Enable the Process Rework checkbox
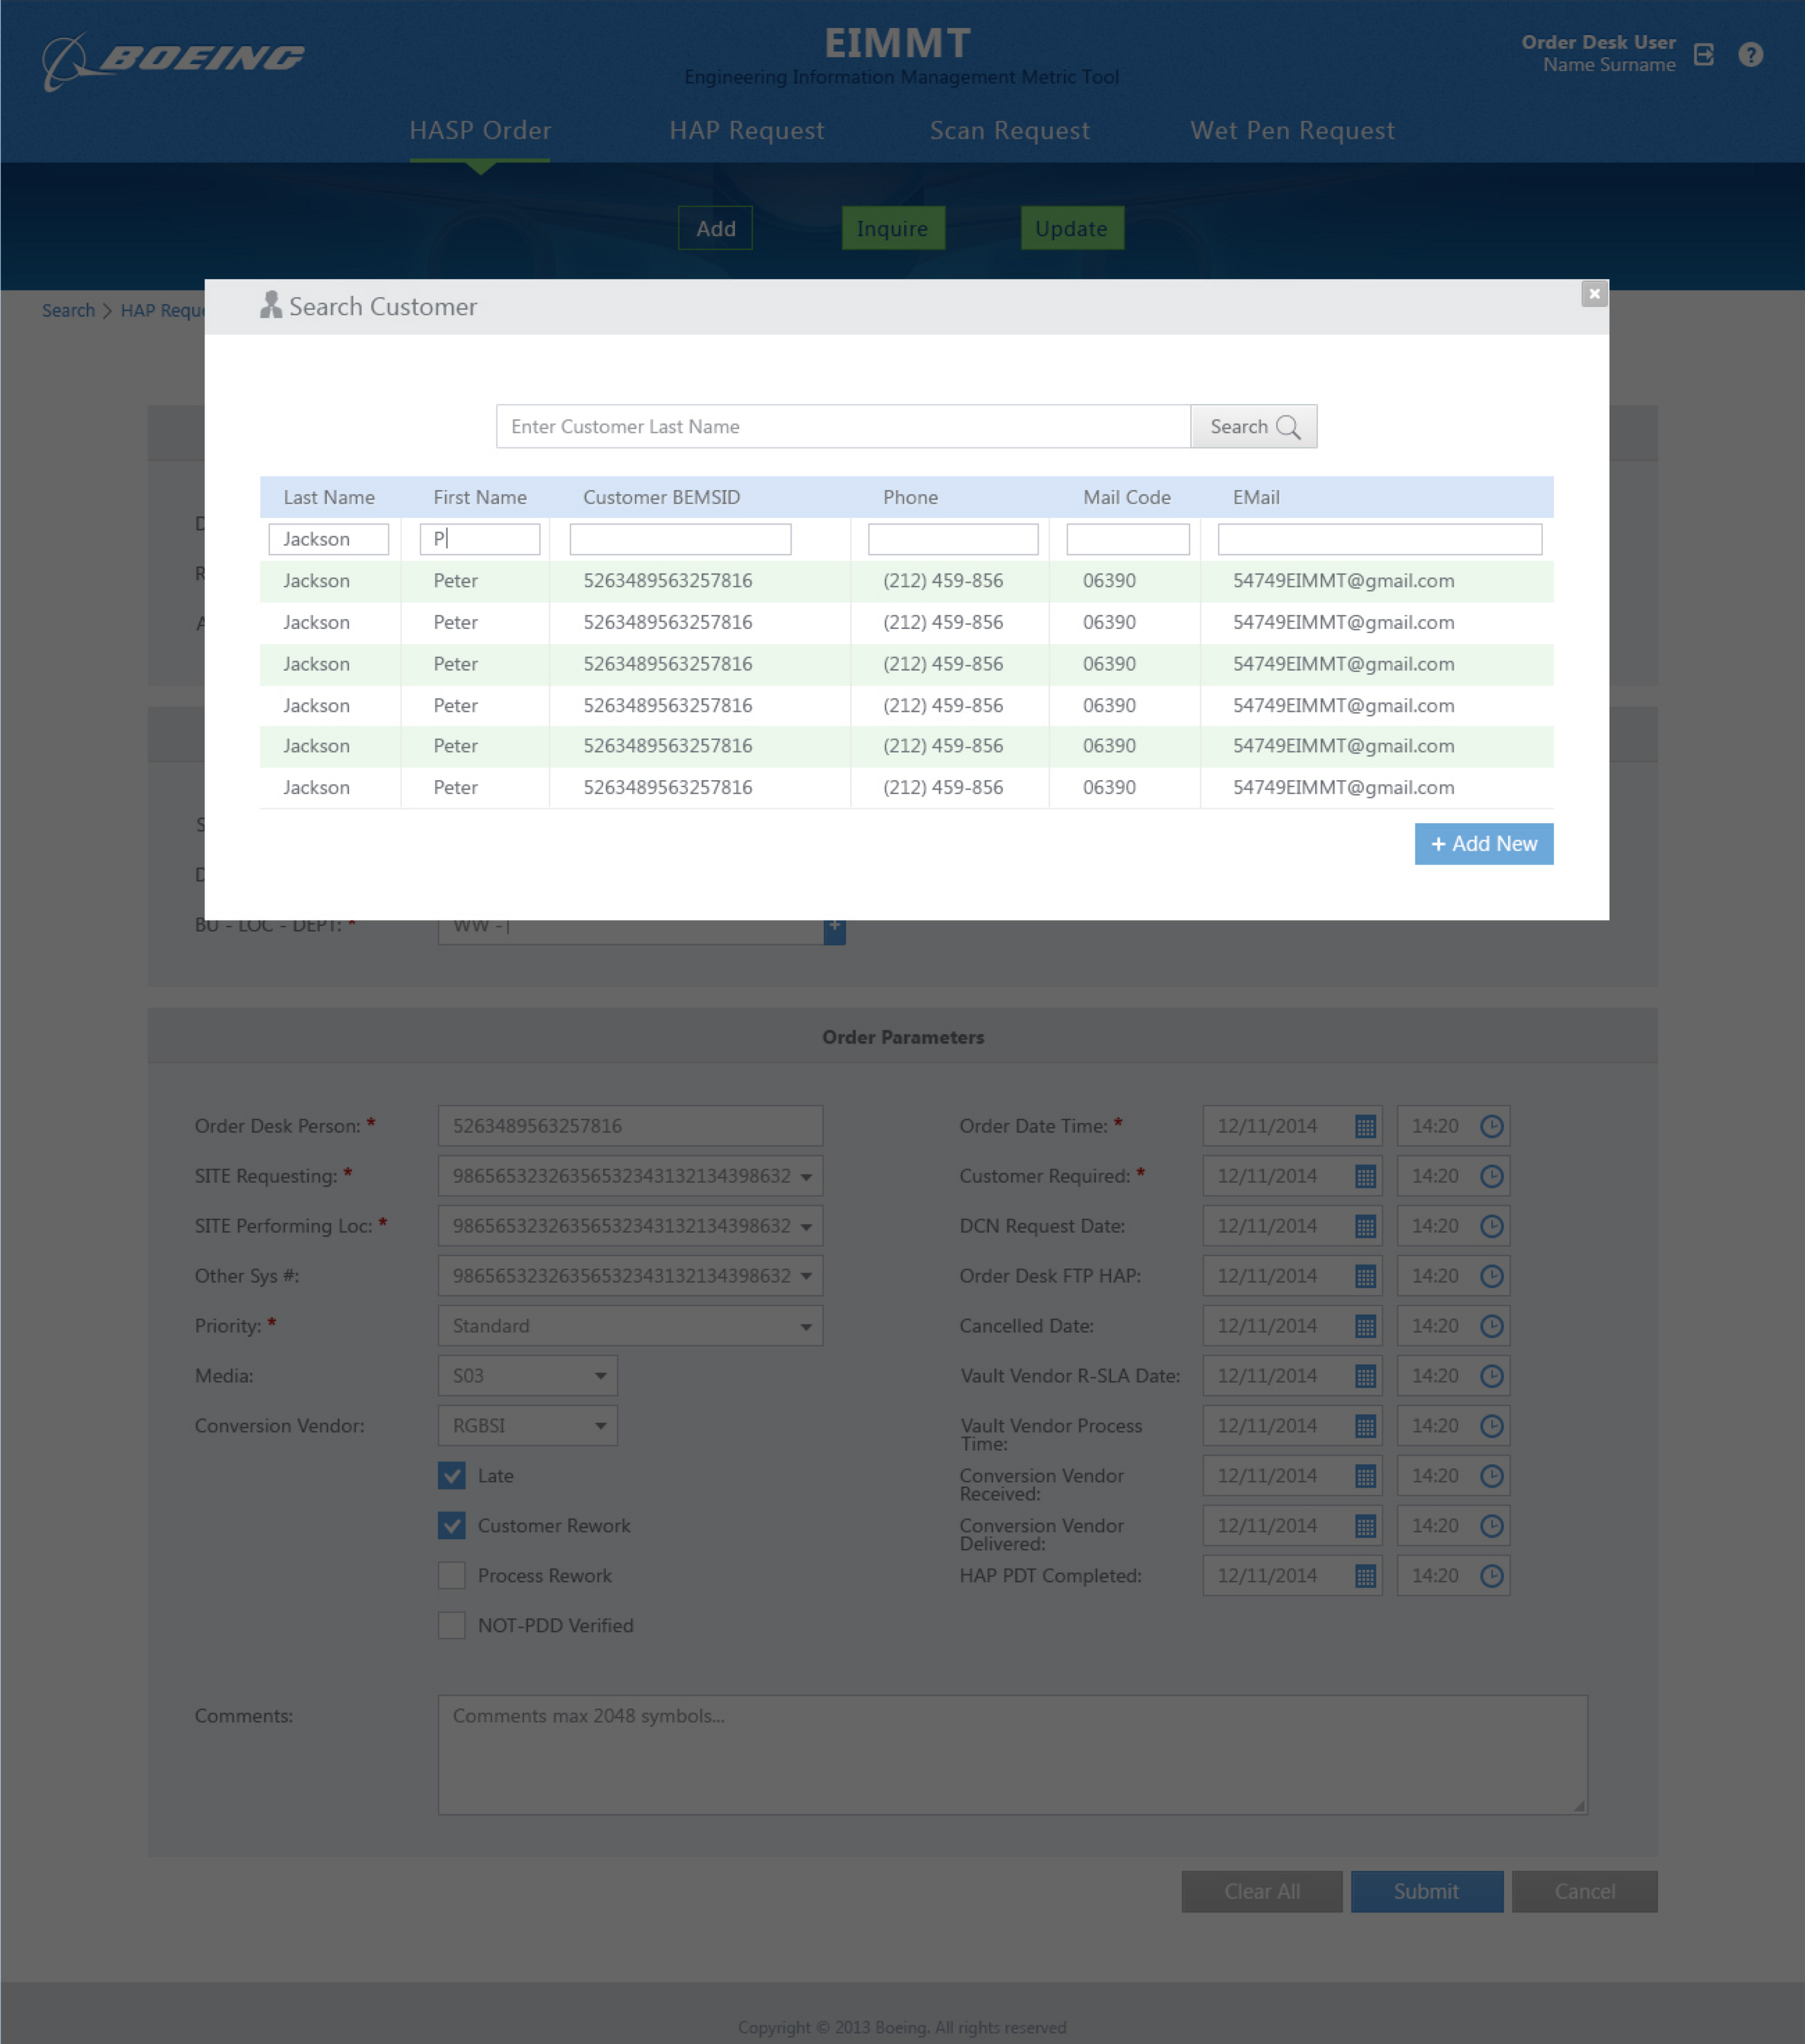 [x=452, y=1576]
